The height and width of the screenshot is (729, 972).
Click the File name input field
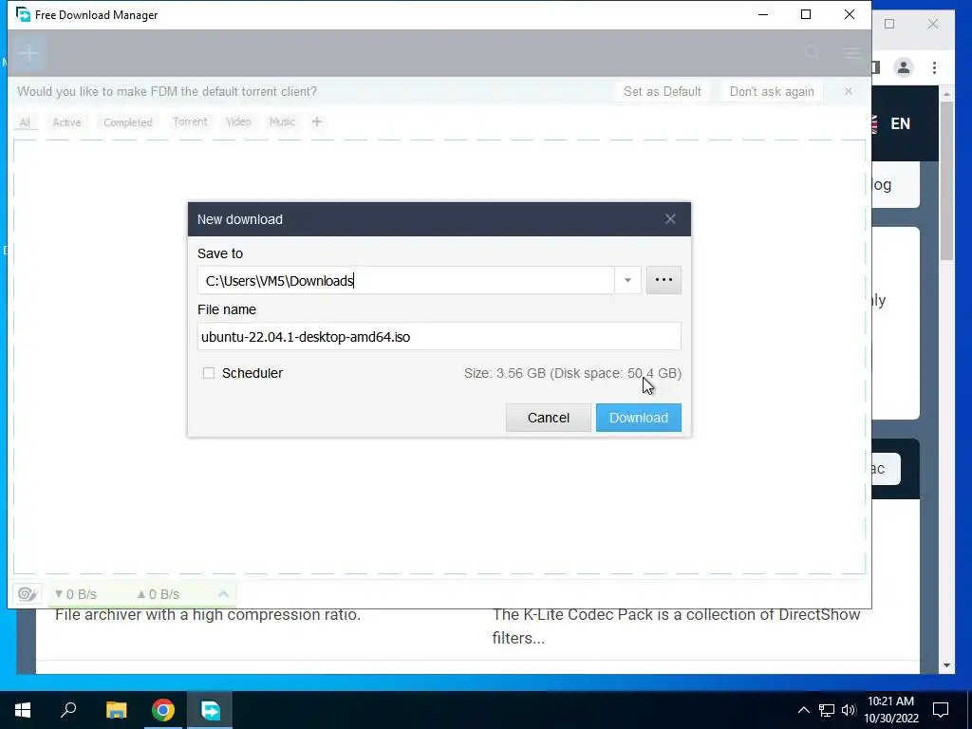point(439,337)
